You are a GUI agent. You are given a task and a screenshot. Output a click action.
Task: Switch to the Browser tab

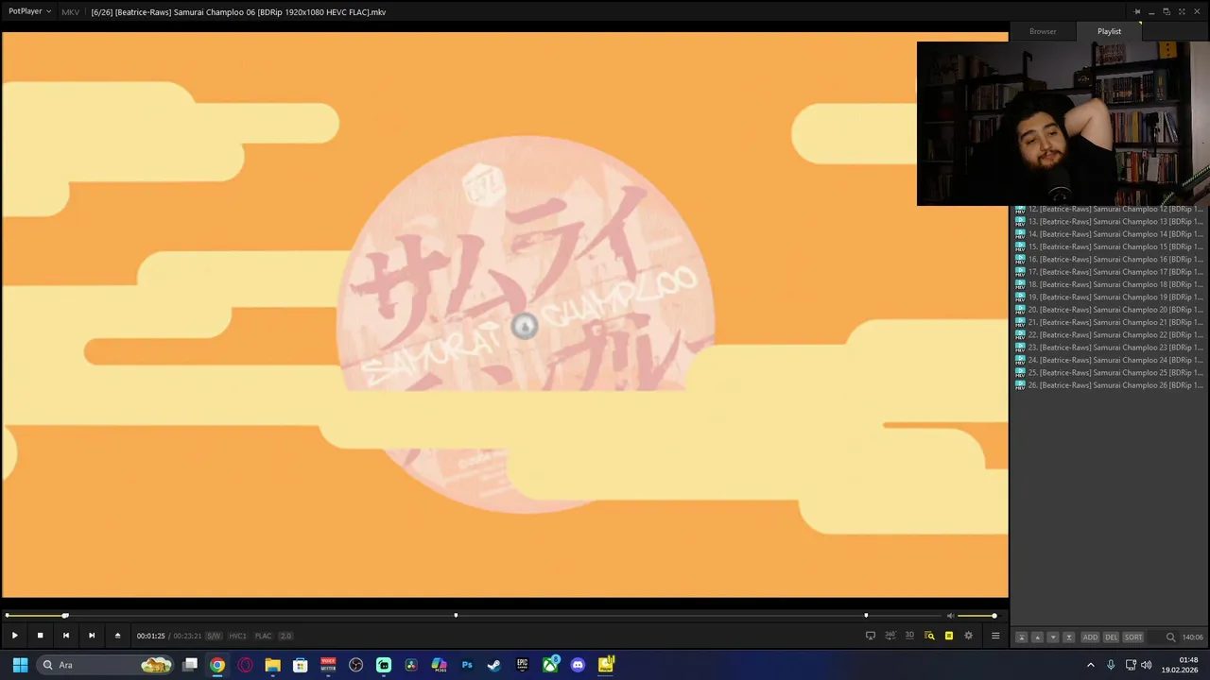pyautogui.click(x=1043, y=31)
